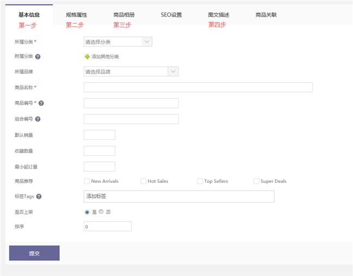Screen dimensions: 353x276
Task: Select 是 radio for 是否上架
Action: point(87,212)
